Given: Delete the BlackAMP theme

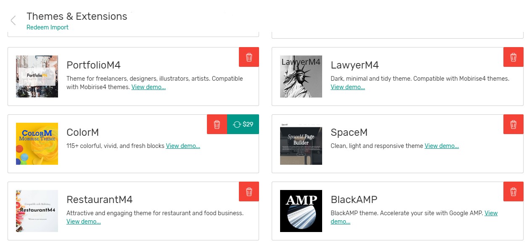Looking at the screenshot, I should [x=513, y=191].
